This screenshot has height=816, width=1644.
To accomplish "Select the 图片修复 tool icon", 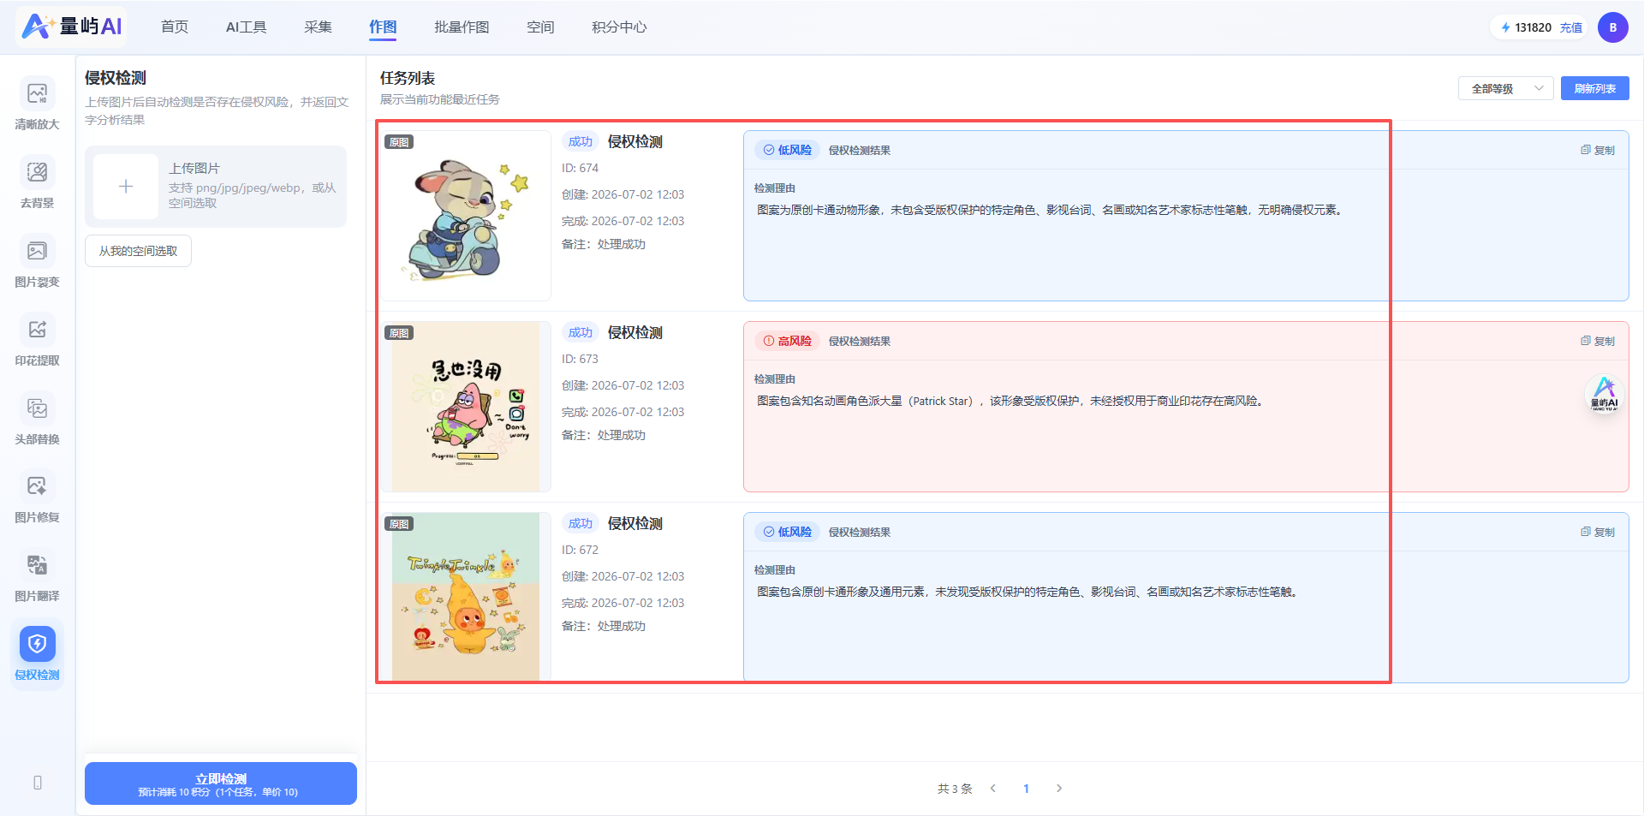I will coord(37,486).
